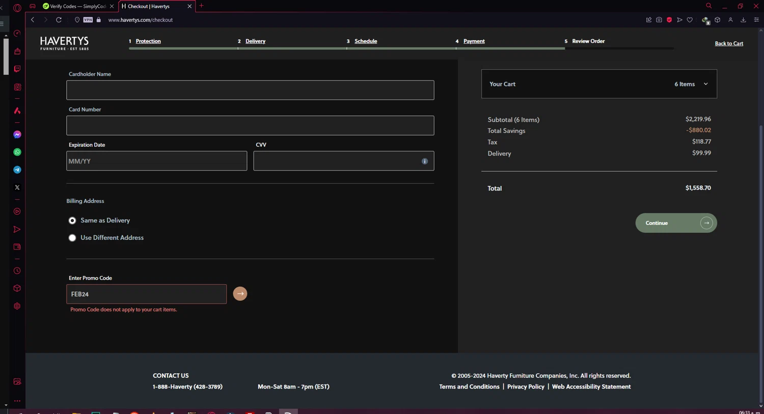Bookmark page with the heart icon
This screenshot has height=414, width=764.
click(x=690, y=20)
